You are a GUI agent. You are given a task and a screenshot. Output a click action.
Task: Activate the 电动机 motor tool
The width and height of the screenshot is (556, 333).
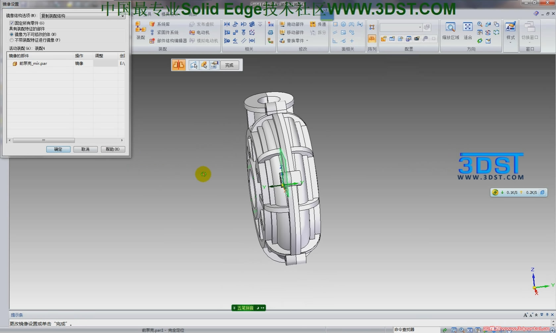[x=200, y=32]
